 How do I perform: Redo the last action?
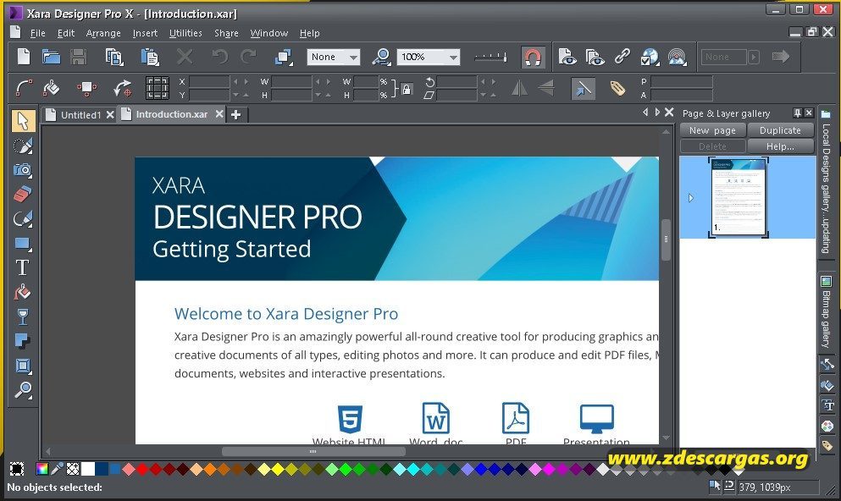point(248,56)
